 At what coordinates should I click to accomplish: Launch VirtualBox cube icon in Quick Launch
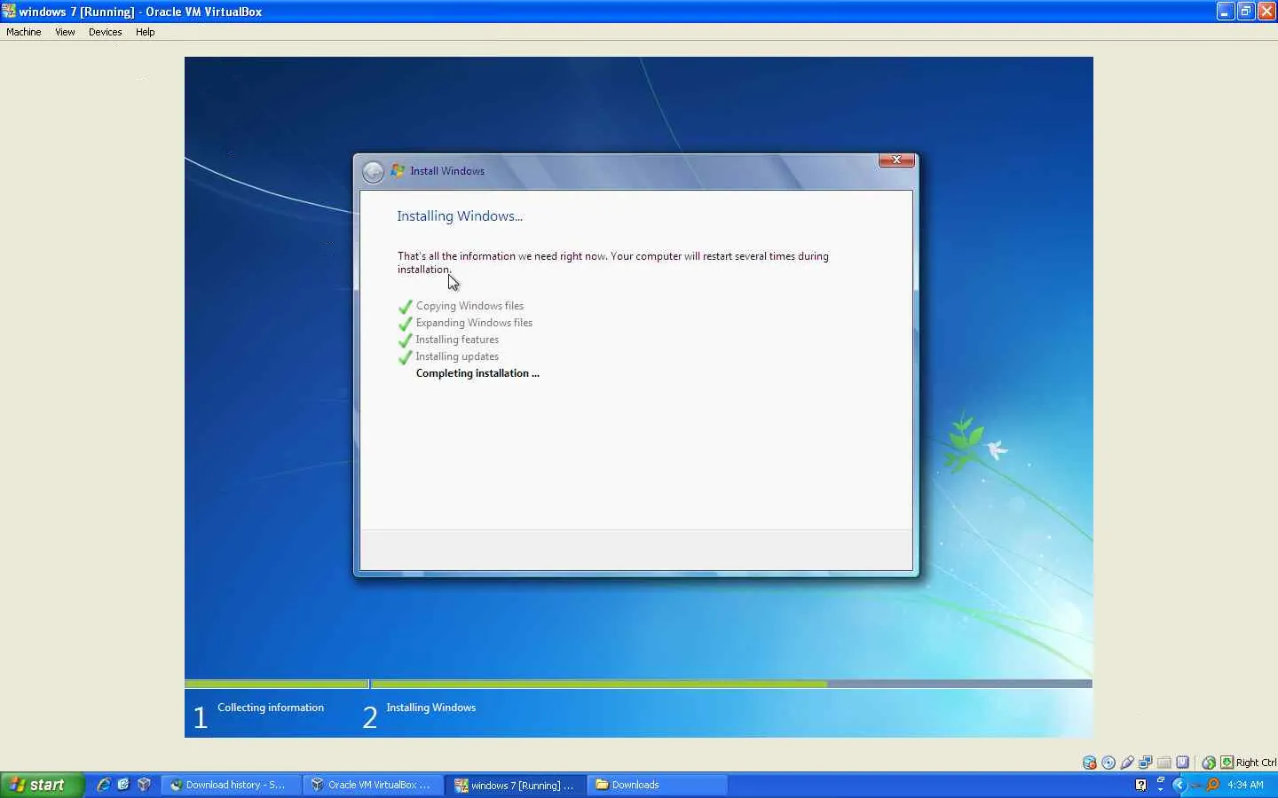click(144, 785)
